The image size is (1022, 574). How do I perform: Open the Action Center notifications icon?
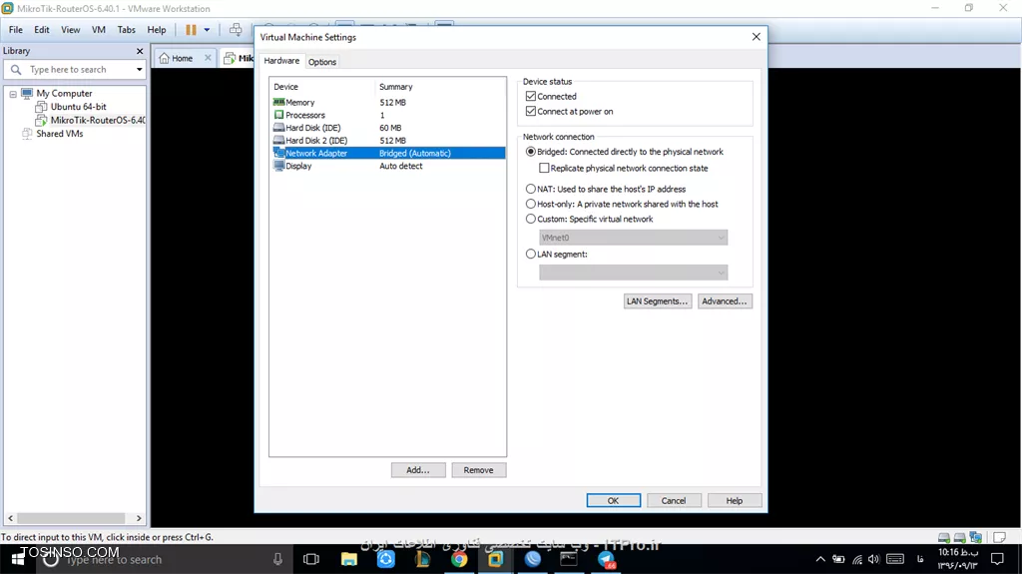click(997, 559)
